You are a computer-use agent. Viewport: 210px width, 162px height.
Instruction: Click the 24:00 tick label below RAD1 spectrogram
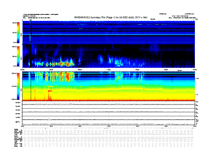point(195,70)
